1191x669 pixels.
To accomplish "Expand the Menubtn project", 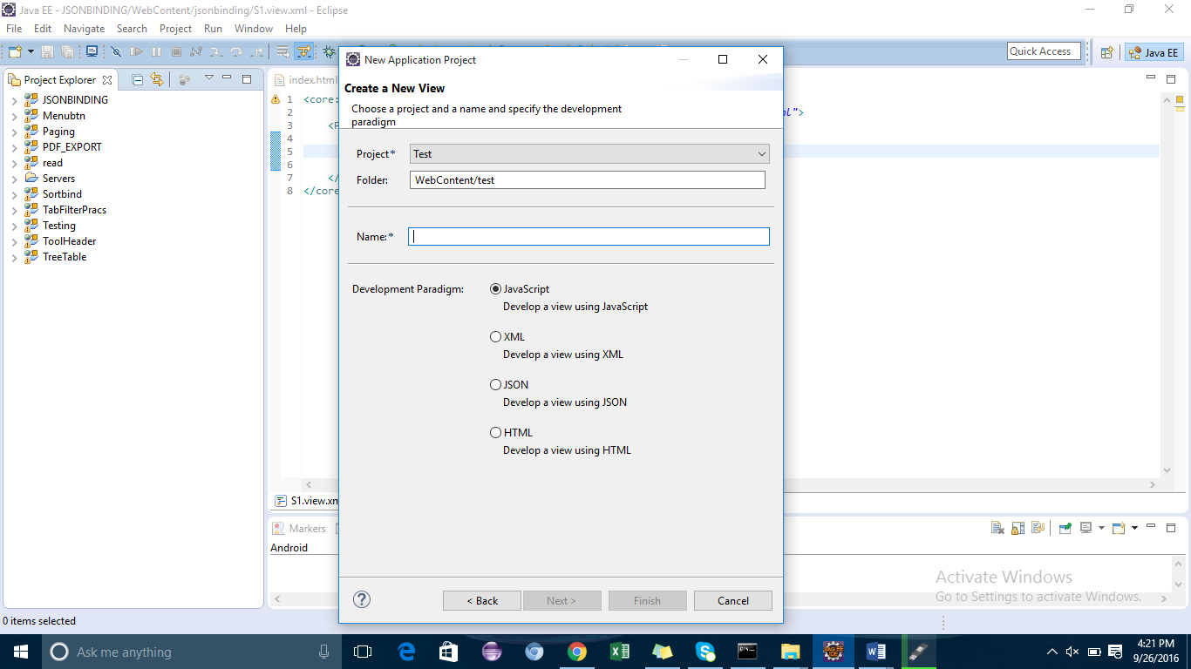I will click(x=14, y=116).
